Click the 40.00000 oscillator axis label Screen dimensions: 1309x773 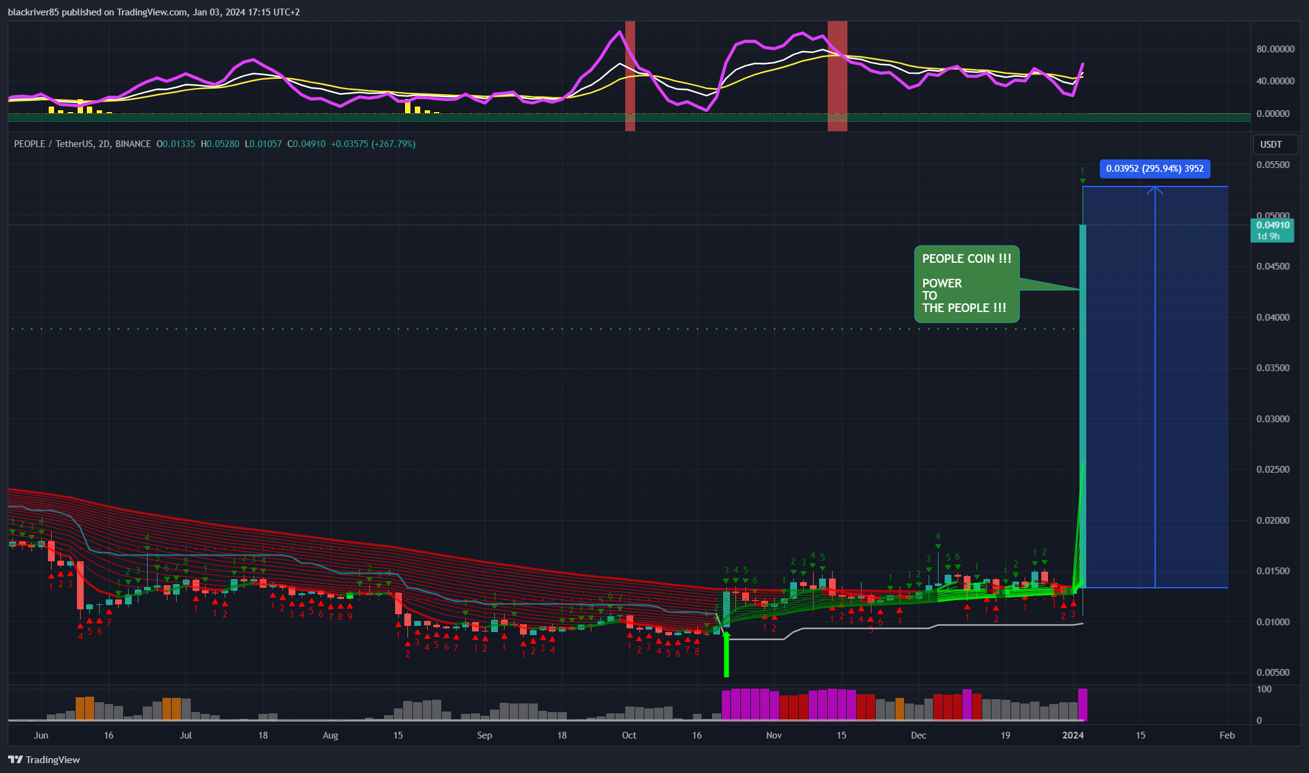pos(1275,81)
